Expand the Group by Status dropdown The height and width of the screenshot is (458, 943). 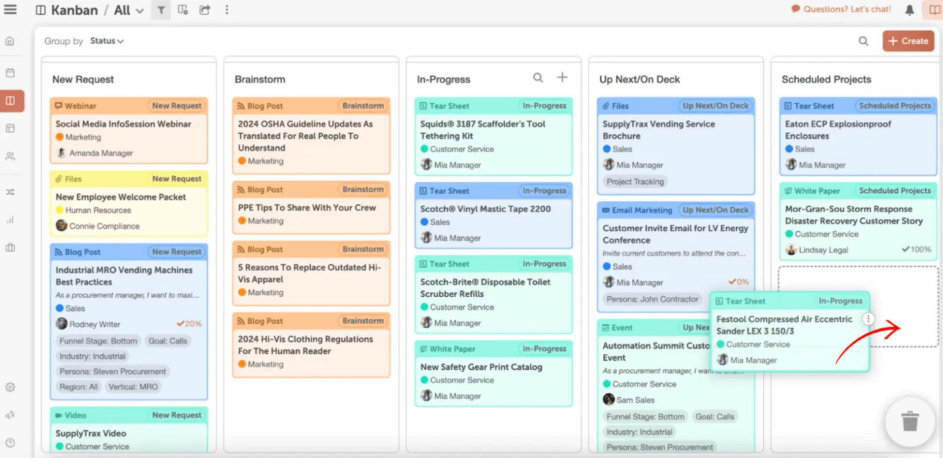point(107,41)
